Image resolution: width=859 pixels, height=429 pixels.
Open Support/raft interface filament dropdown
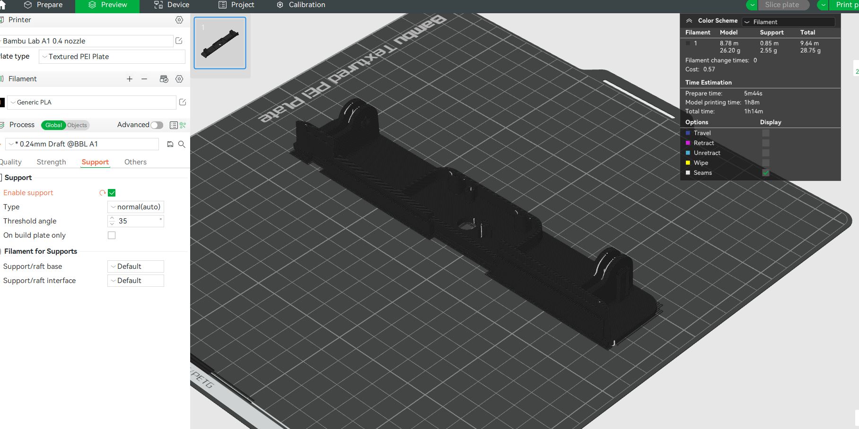(x=136, y=281)
